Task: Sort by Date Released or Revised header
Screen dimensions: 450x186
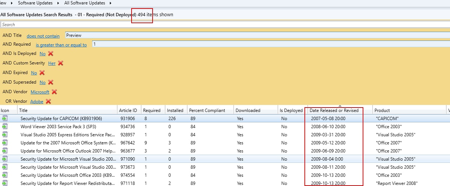Action: [x=340, y=110]
